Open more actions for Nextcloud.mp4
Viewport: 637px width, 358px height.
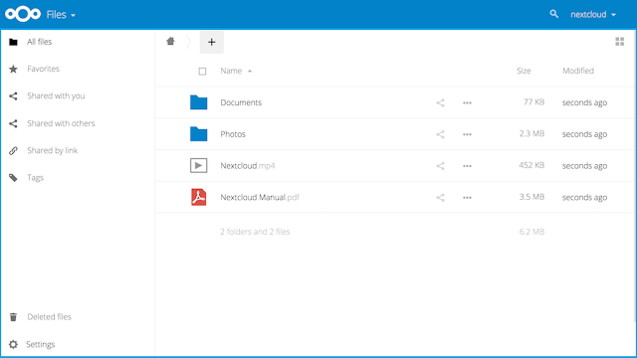(x=467, y=166)
